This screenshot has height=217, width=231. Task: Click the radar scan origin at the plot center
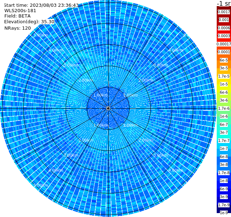108,108
